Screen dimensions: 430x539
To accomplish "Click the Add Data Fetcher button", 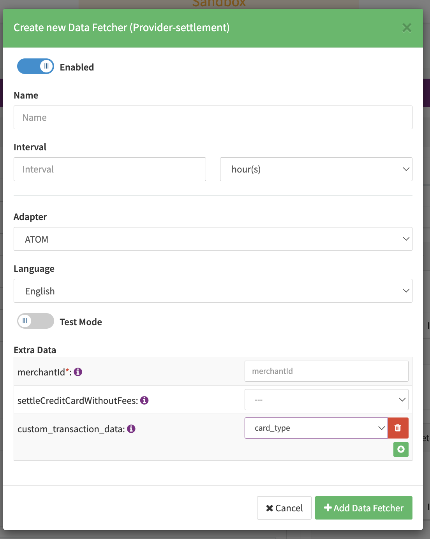I will pyautogui.click(x=363, y=508).
